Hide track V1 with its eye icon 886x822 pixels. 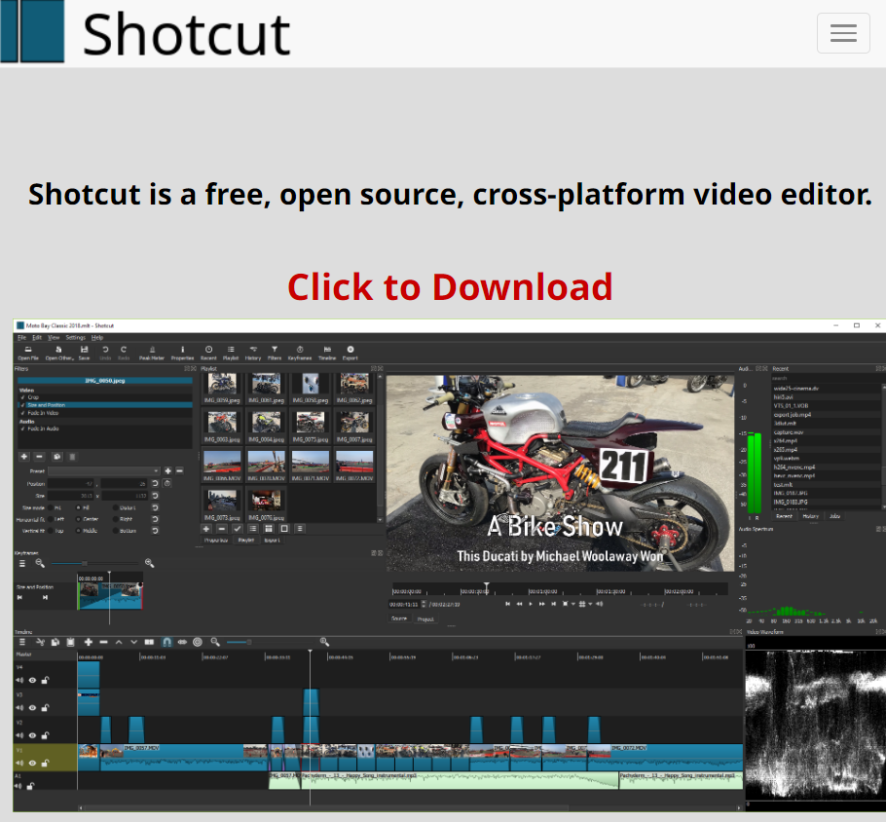(x=32, y=764)
